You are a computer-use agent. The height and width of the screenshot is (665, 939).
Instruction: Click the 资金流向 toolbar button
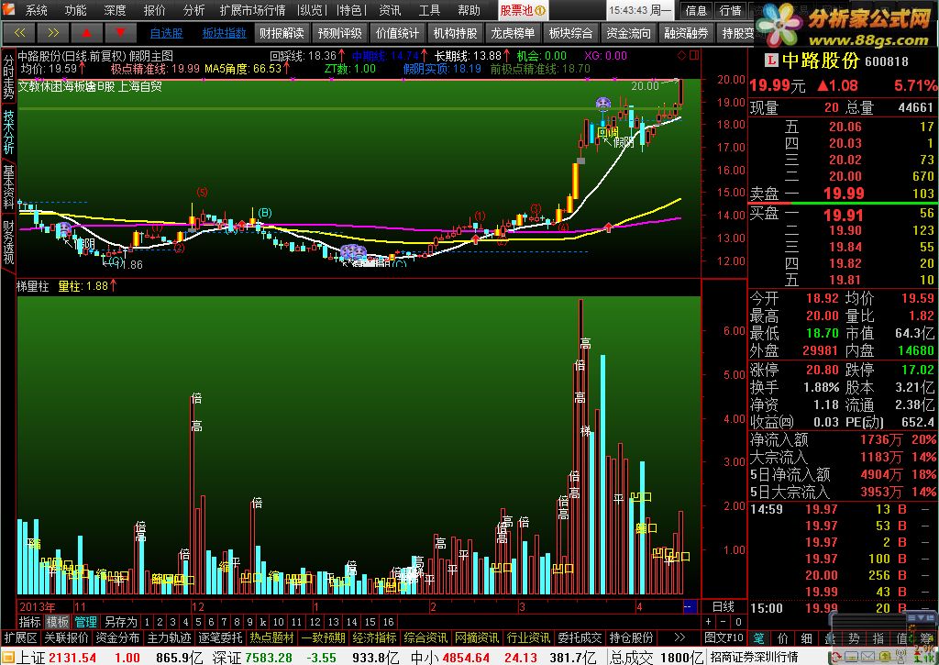628,33
